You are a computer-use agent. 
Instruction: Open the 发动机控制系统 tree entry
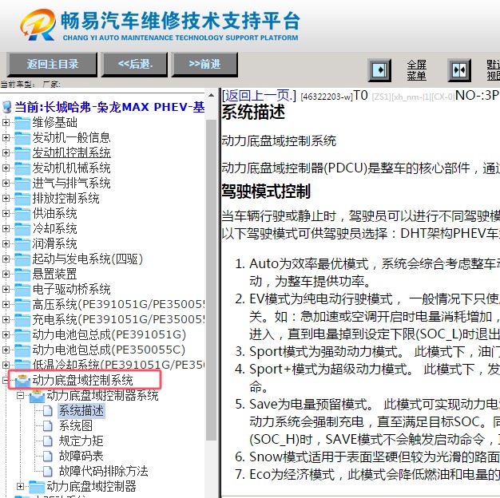pyautogui.click(x=71, y=152)
